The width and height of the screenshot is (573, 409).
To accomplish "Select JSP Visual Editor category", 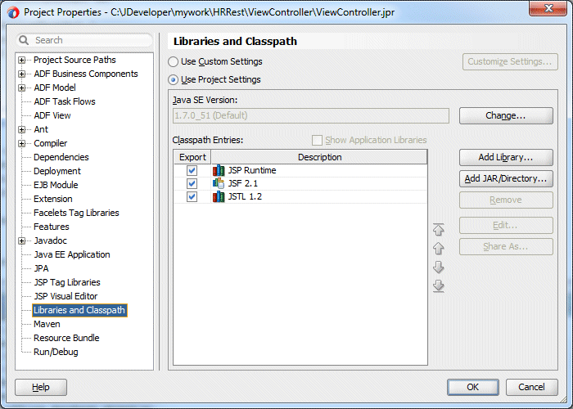I will (x=65, y=296).
